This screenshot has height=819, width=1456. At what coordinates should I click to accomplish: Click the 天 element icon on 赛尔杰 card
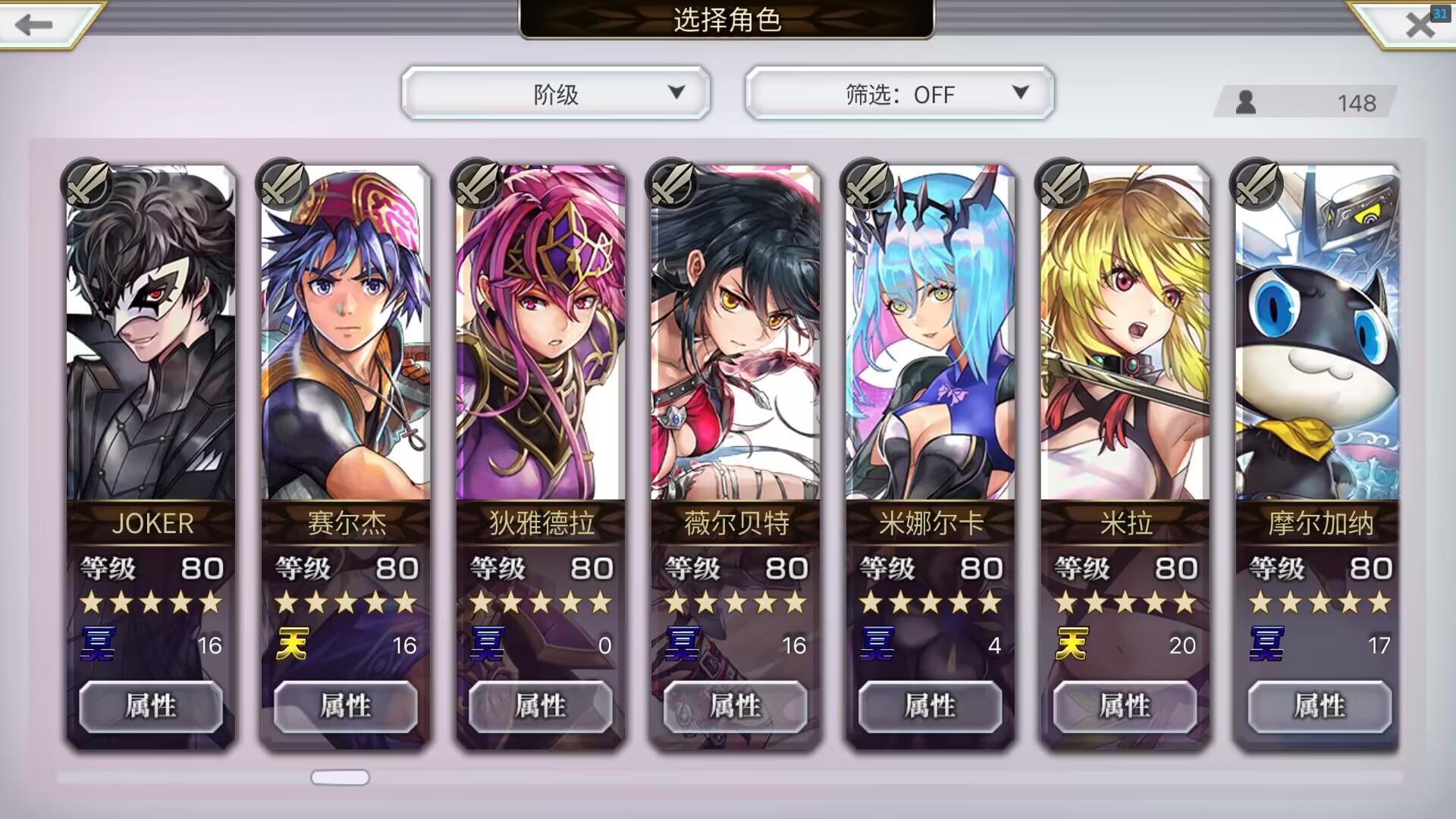pos(292,644)
